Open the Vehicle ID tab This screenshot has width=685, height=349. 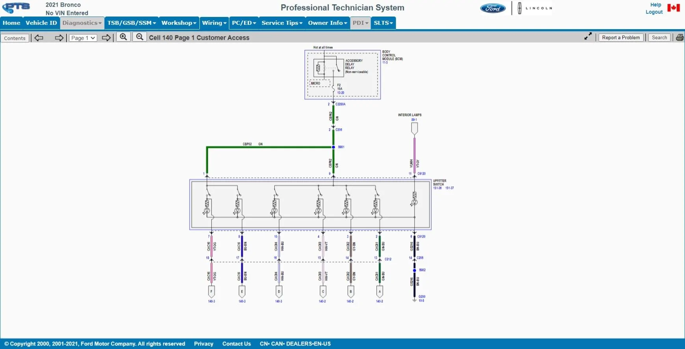pos(41,23)
